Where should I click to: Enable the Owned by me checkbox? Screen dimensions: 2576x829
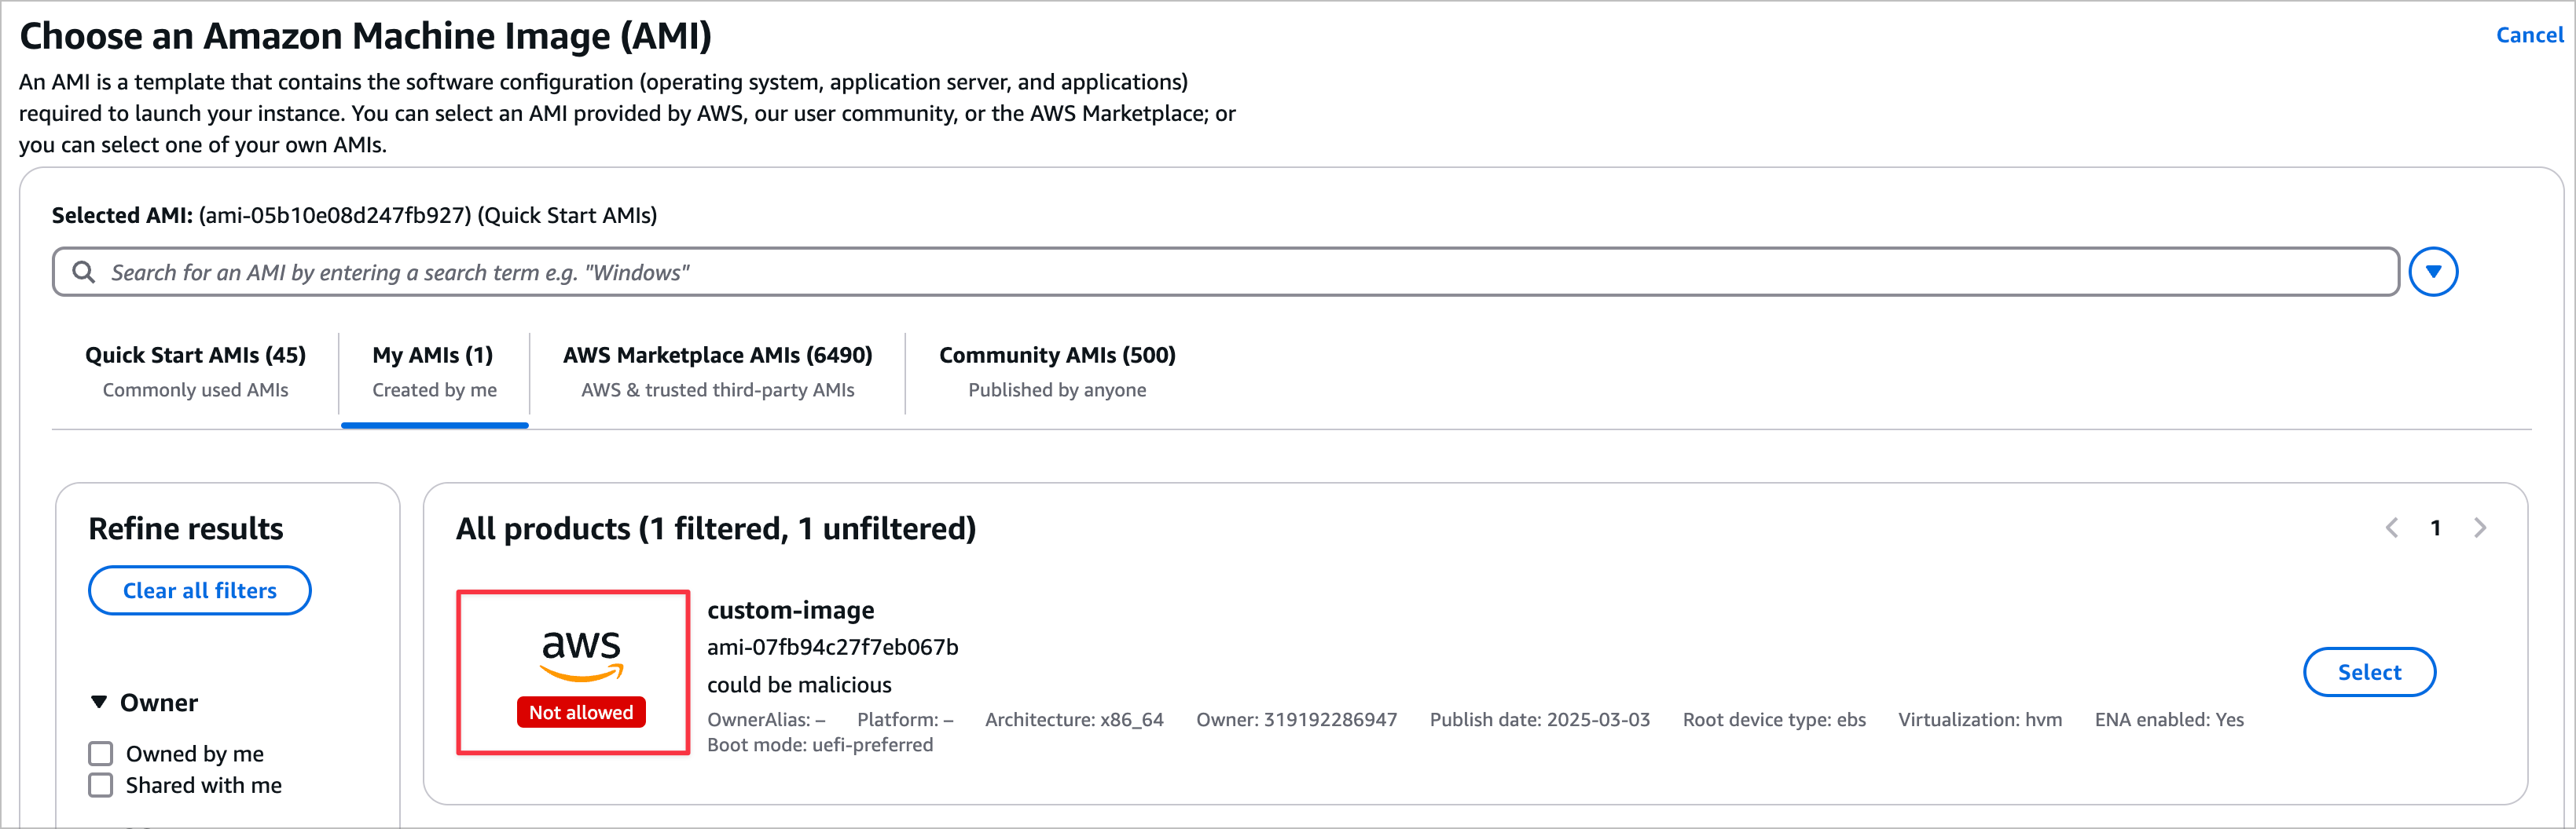click(101, 753)
